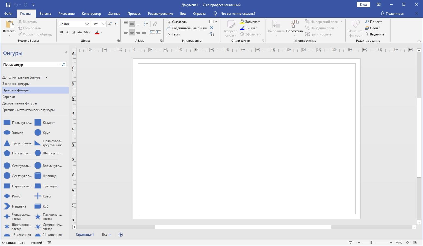Image resolution: width=423 pixels, height=246 pixels.
Task: Open the font size 12пт dropdown
Action: pos(103,24)
